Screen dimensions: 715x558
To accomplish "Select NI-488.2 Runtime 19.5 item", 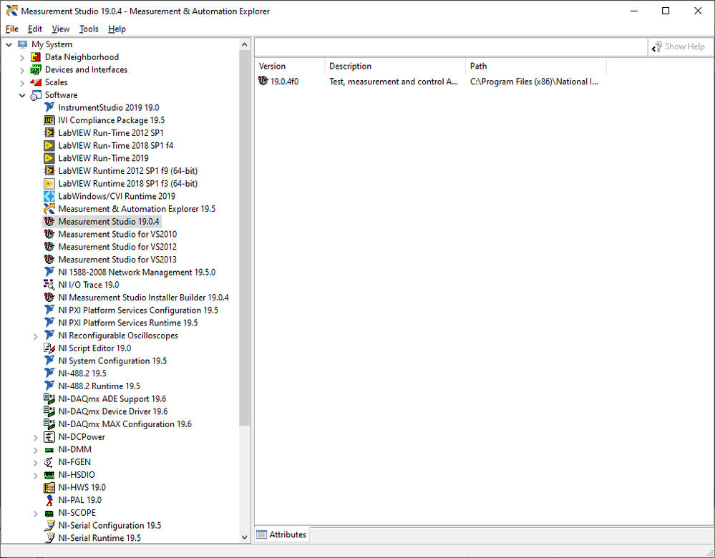I will [x=99, y=386].
